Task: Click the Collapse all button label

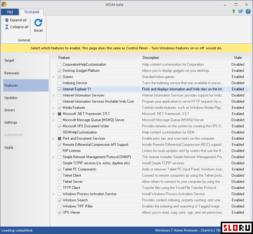Action: pos(19,27)
